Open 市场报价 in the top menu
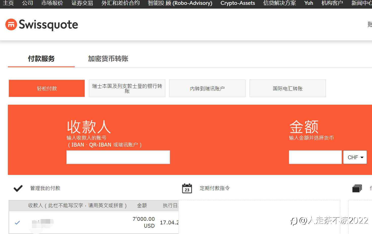 52,3
